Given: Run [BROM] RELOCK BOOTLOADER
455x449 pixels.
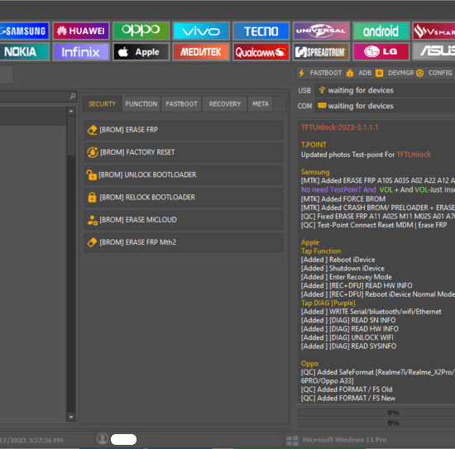Looking at the screenshot, I should click(x=184, y=198).
